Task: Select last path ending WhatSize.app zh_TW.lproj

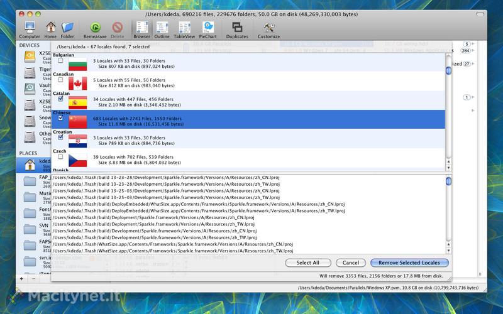Action: (x=172, y=251)
